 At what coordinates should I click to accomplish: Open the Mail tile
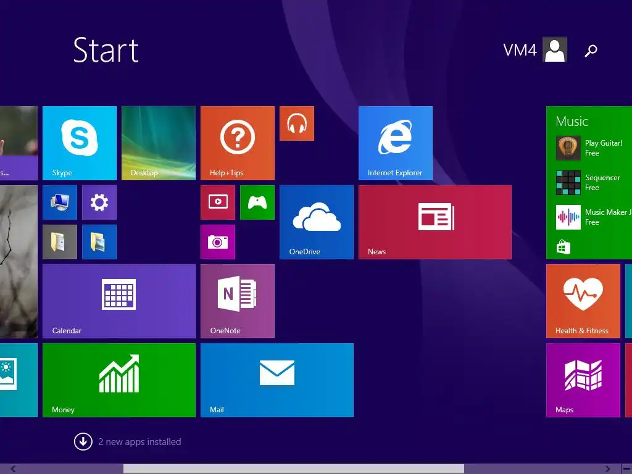click(277, 380)
